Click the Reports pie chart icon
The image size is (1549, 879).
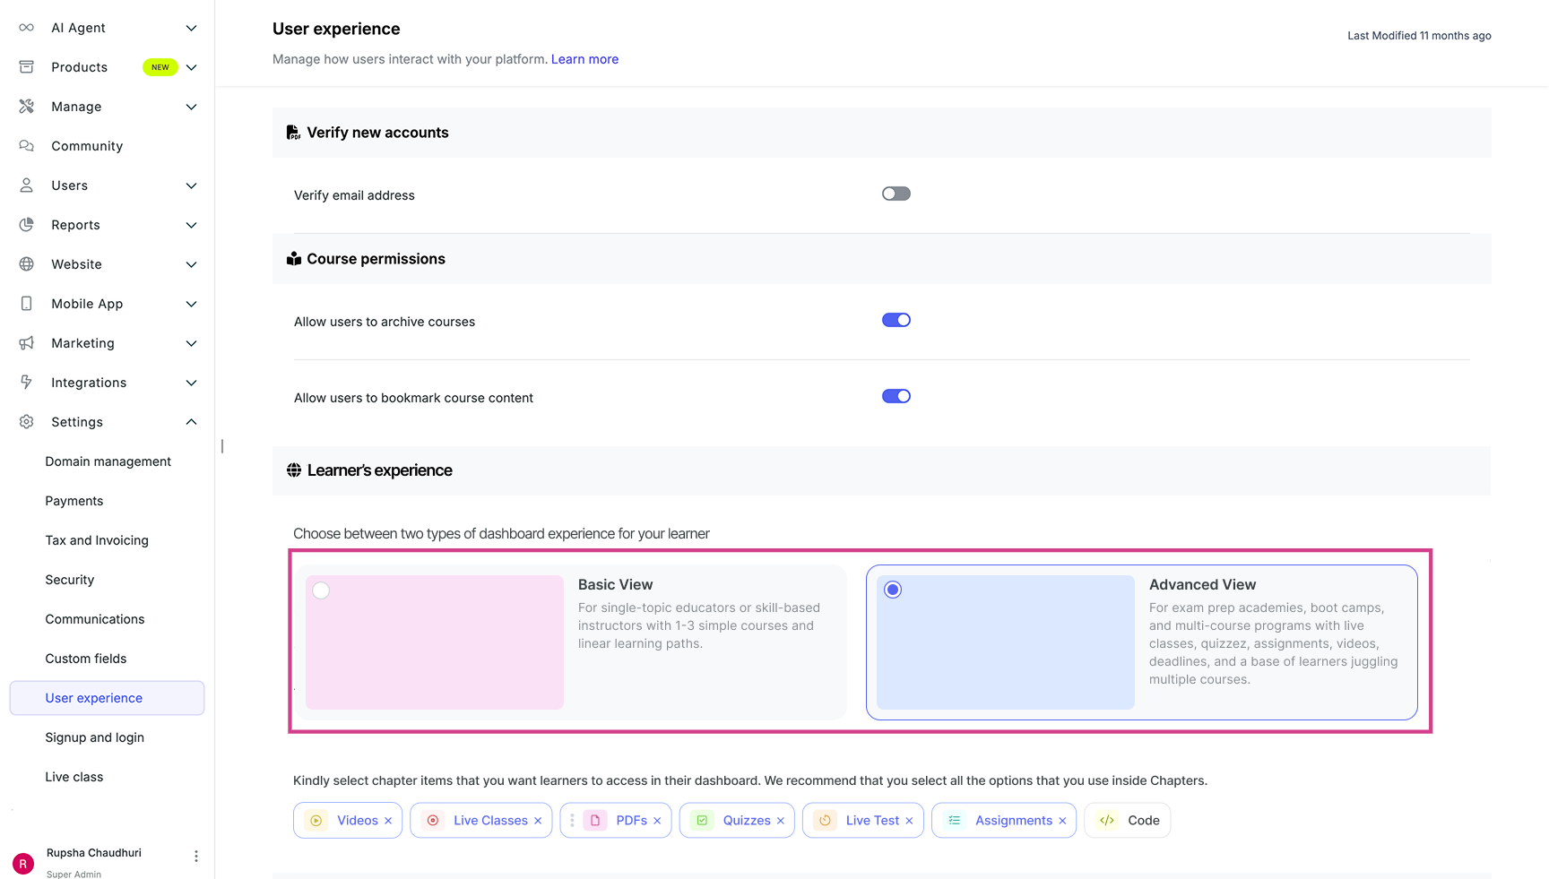pos(27,225)
